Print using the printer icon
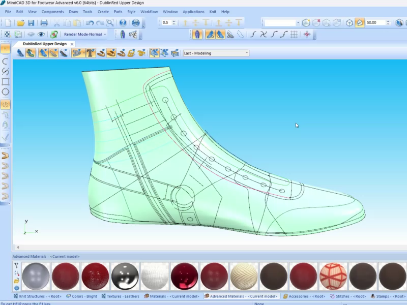The height and width of the screenshot is (305, 407). coord(44,23)
